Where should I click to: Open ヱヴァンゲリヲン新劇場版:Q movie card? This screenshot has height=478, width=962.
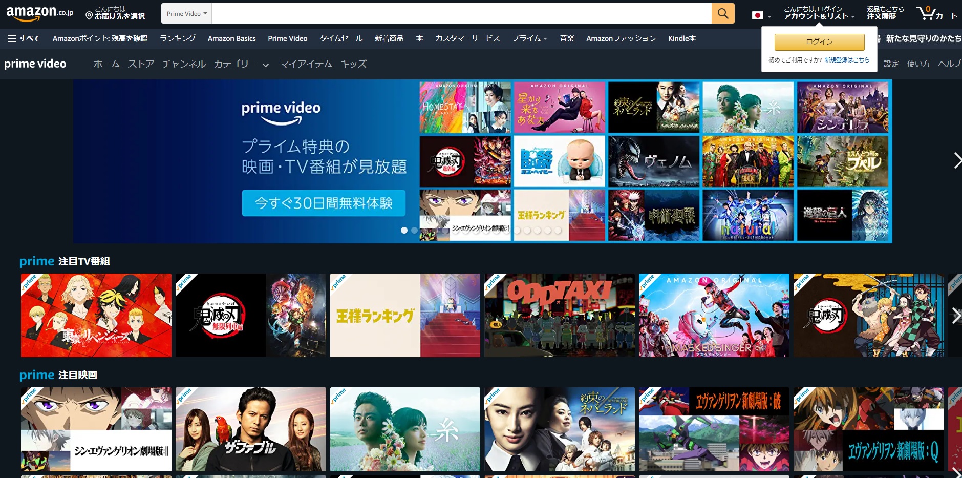click(x=869, y=429)
